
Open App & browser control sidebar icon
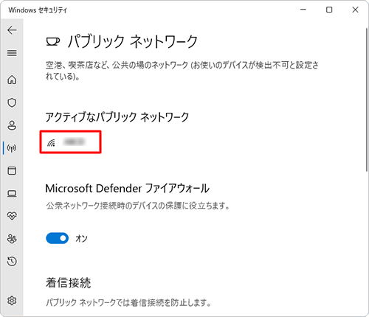[12, 170]
